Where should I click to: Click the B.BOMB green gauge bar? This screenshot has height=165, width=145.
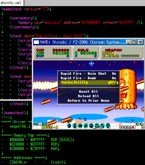tap(130, 56)
